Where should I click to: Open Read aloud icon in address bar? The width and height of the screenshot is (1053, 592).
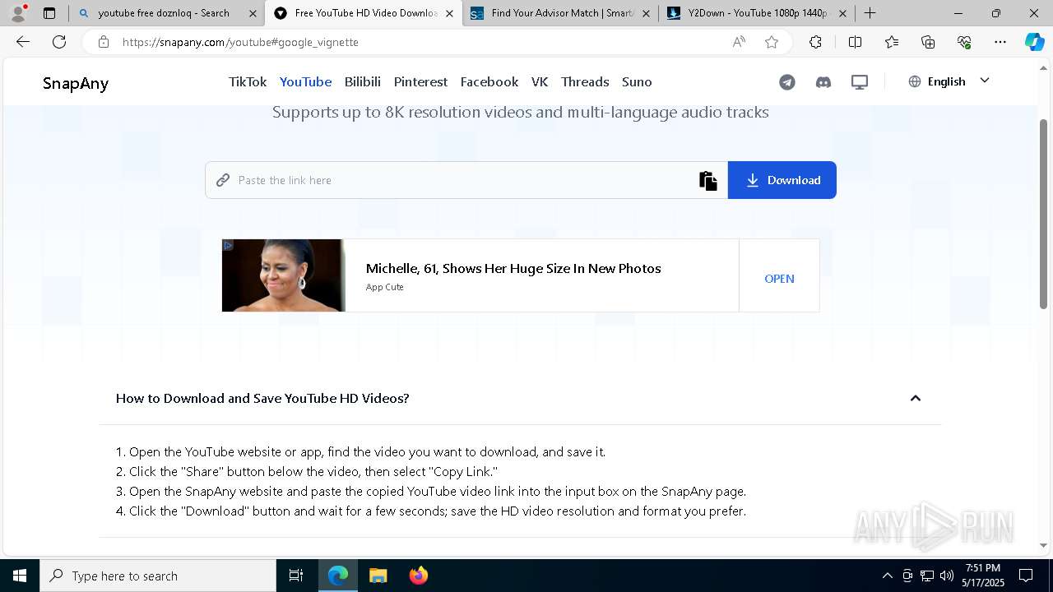tap(739, 42)
